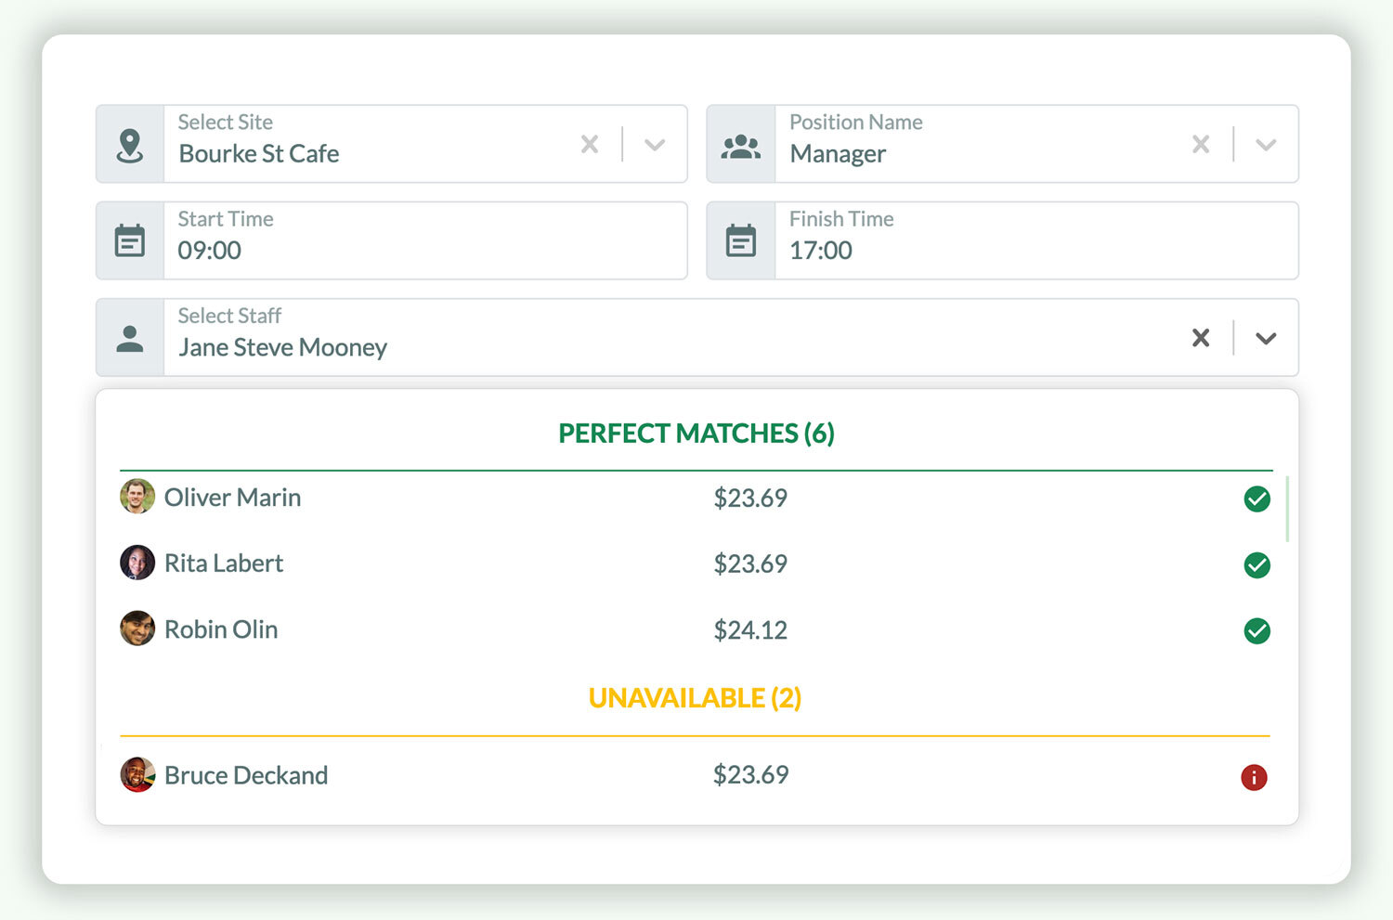
Task: Click the calendar icon next to Start Time
Action: tap(130, 241)
